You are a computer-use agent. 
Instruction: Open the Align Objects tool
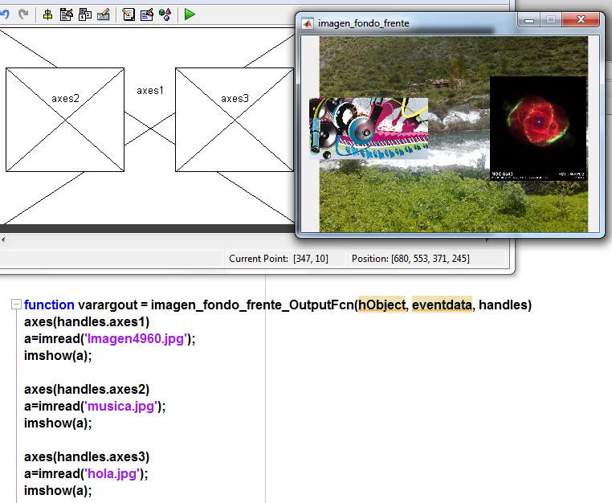click(47, 14)
